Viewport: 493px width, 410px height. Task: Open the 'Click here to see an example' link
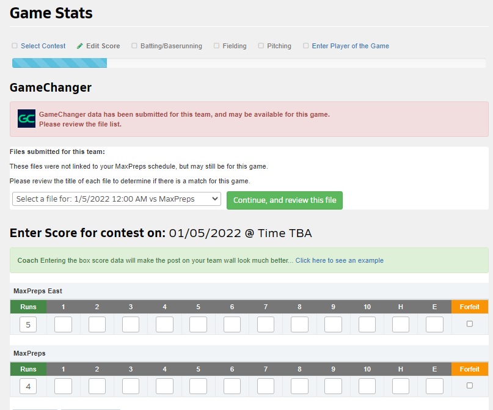pos(339,260)
